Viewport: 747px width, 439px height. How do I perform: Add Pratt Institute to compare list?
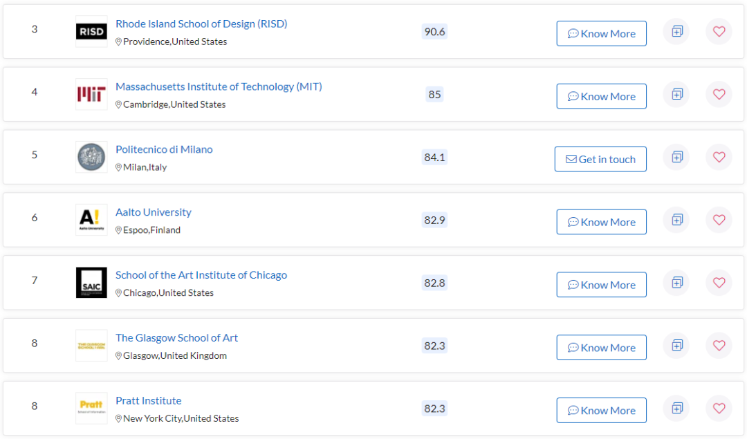pos(676,409)
